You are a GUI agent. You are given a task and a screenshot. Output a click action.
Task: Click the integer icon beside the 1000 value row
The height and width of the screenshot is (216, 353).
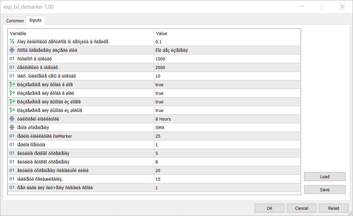pos(12,59)
